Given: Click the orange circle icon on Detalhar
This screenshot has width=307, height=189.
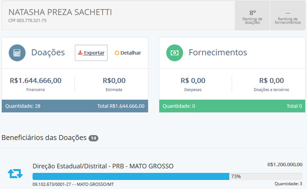Looking at the screenshot, I should point(117,53).
